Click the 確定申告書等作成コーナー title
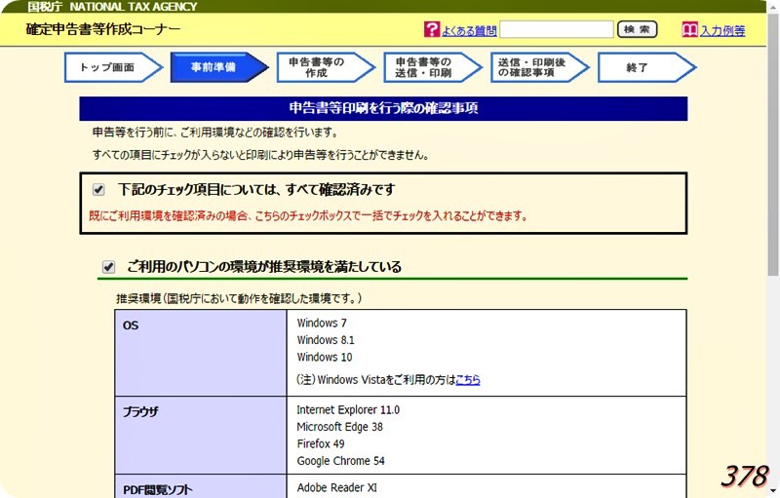 coord(103,29)
